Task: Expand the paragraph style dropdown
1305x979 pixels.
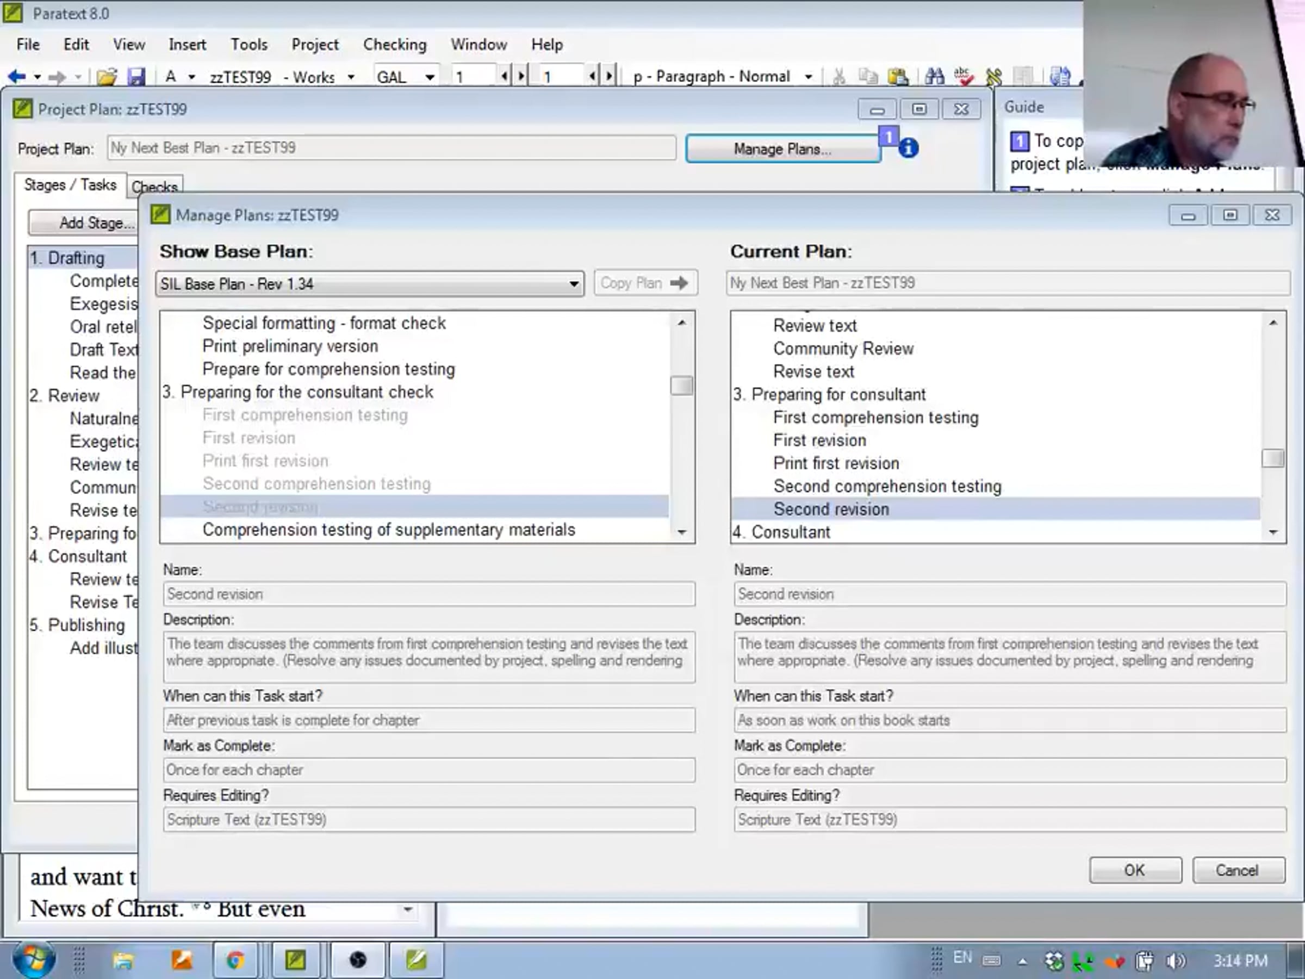Action: 808,77
